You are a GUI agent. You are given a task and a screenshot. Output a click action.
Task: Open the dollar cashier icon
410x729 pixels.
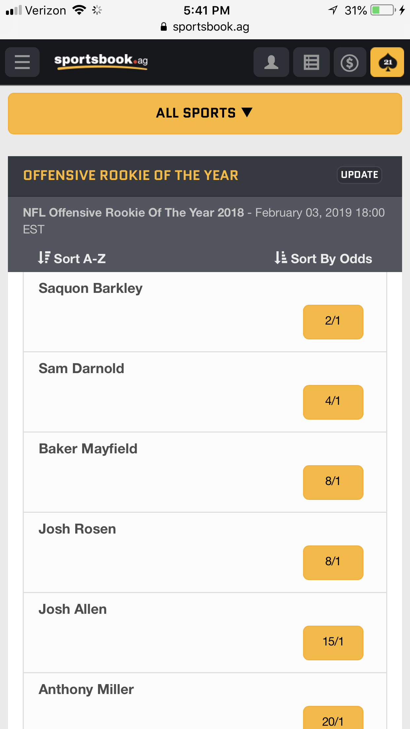coord(350,62)
